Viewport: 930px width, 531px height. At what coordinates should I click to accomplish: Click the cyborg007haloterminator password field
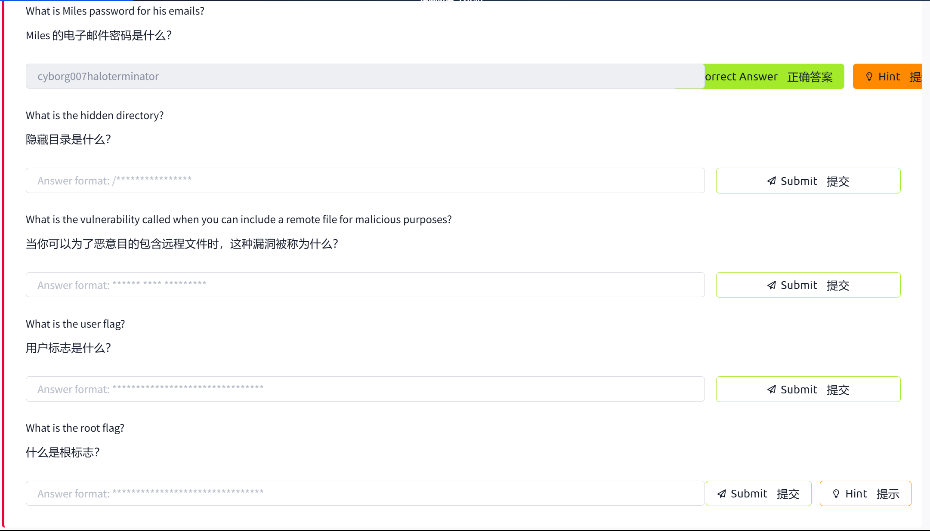[x=365, y=76]
